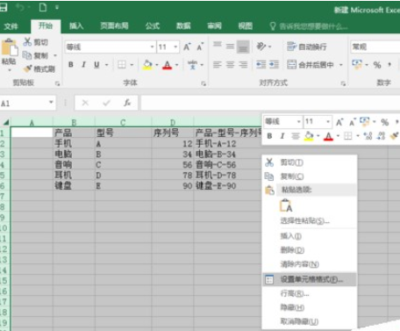The width and height of the screenshot is (400, 331).
Task: Click the red font color swatch in ribbon
Action: (167, 65)
